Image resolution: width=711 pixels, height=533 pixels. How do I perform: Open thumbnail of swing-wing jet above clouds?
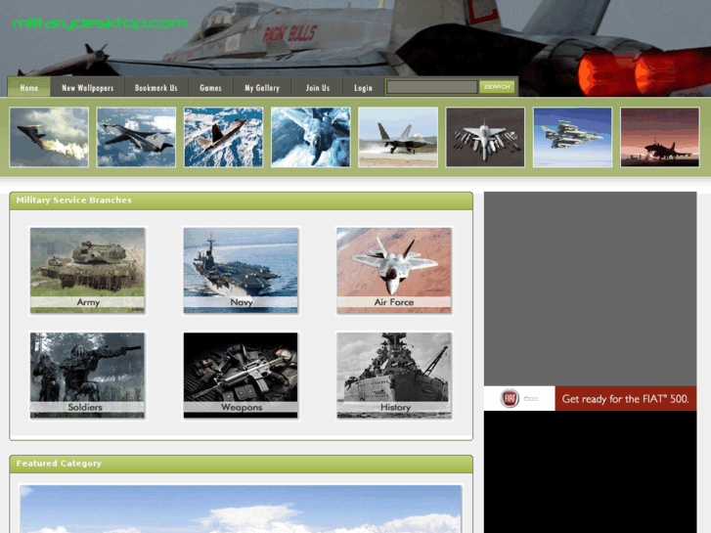click(x=136, y=137)
